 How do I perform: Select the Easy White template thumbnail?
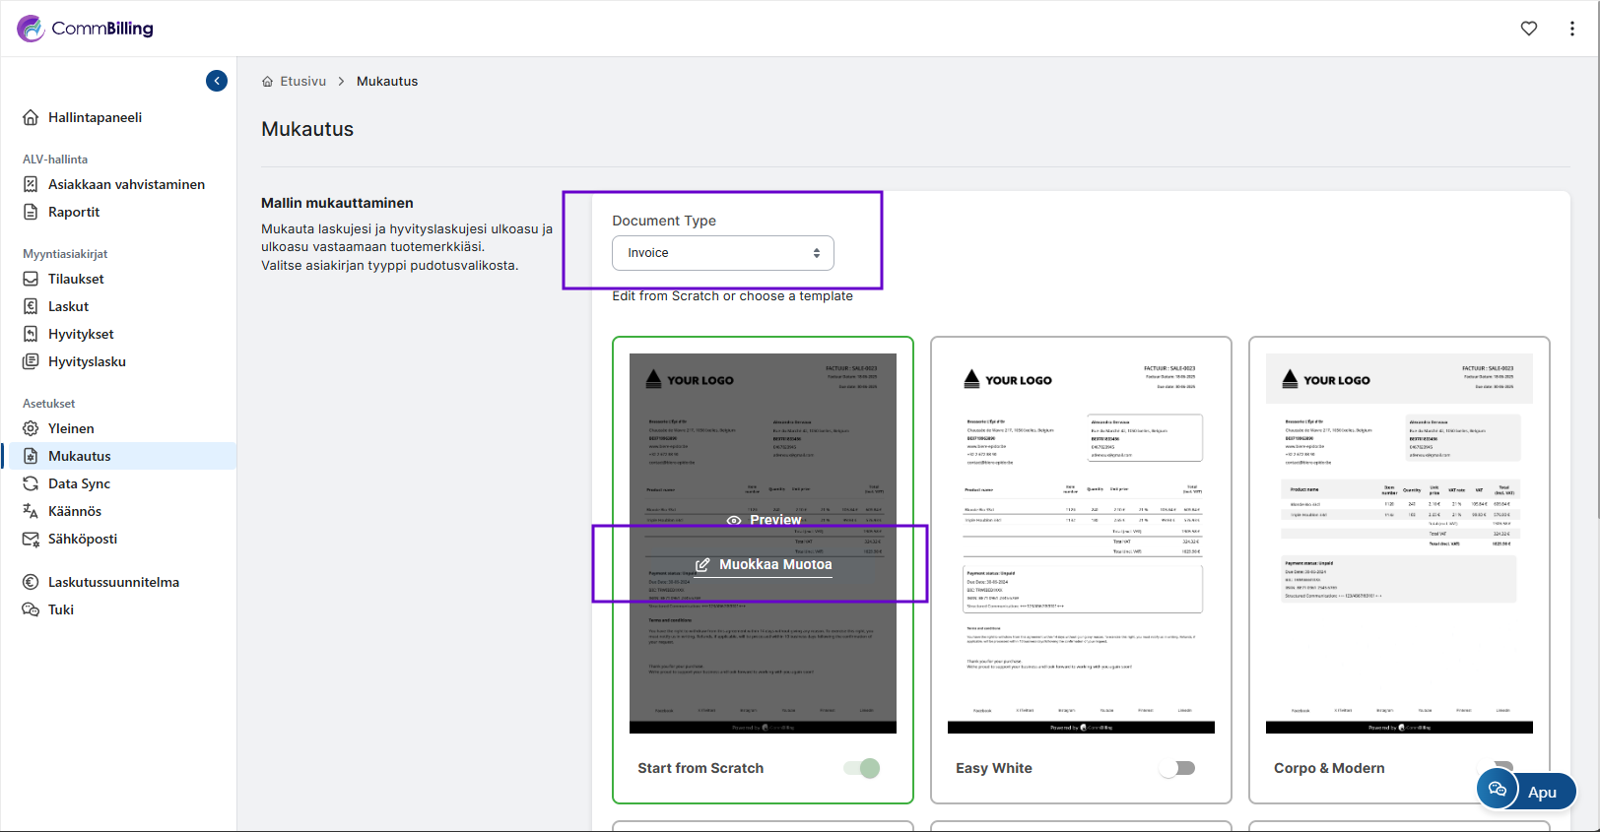click(1081, 542)
